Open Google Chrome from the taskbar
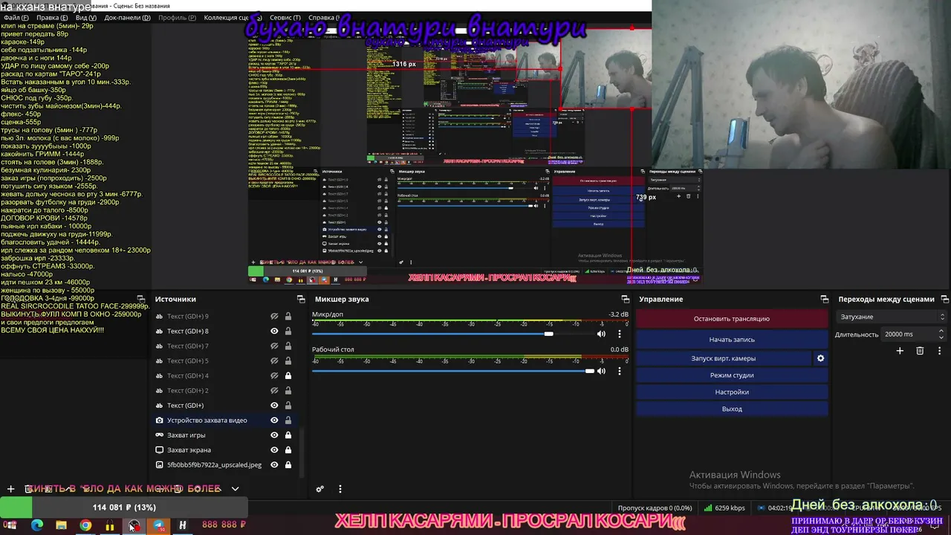The width and height of the screenshot is (951, 535). 85,525
